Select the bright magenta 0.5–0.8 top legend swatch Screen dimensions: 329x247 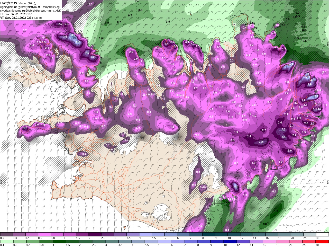(x=44, y=234)
